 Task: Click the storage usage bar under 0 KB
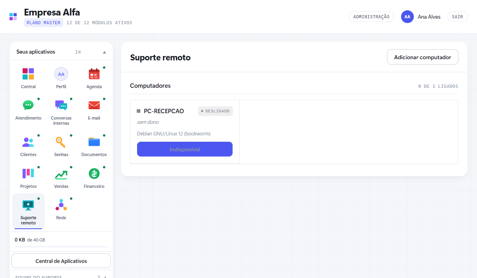pos(61,247)
